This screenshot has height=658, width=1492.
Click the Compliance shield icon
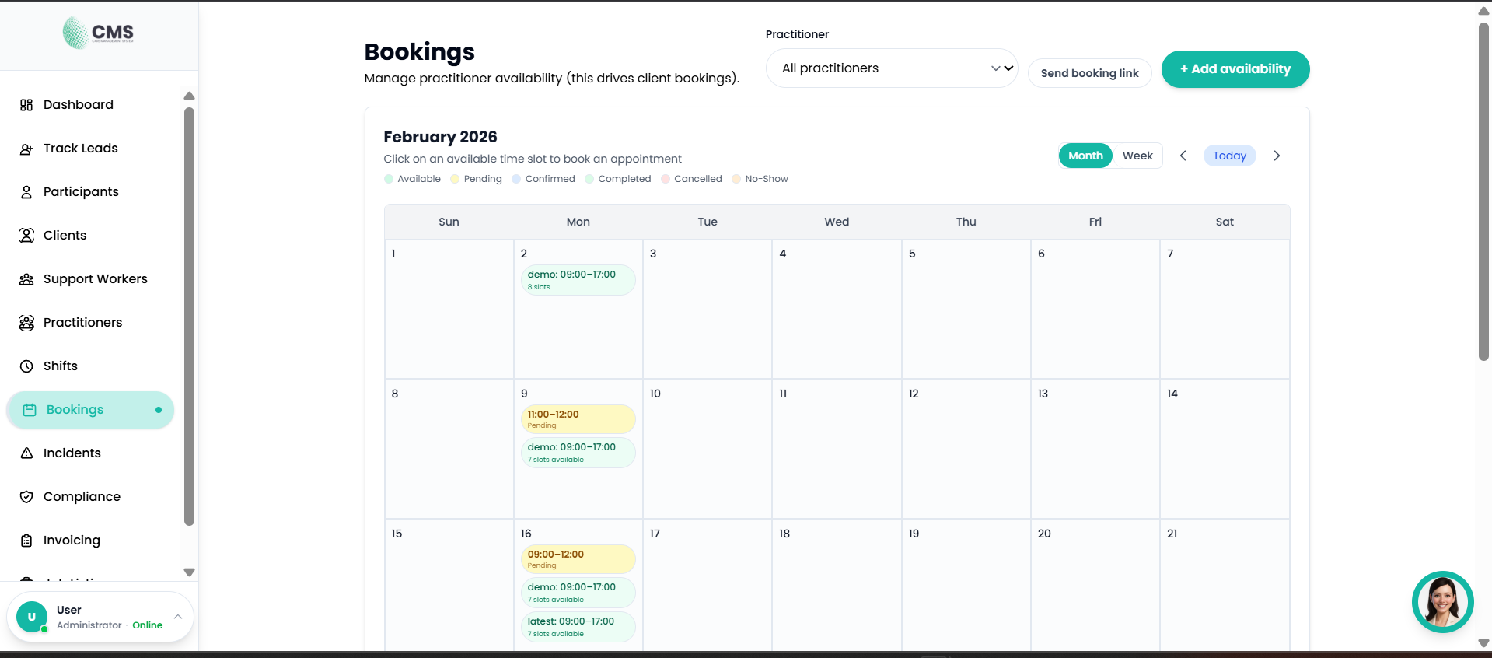click(26, 497)
